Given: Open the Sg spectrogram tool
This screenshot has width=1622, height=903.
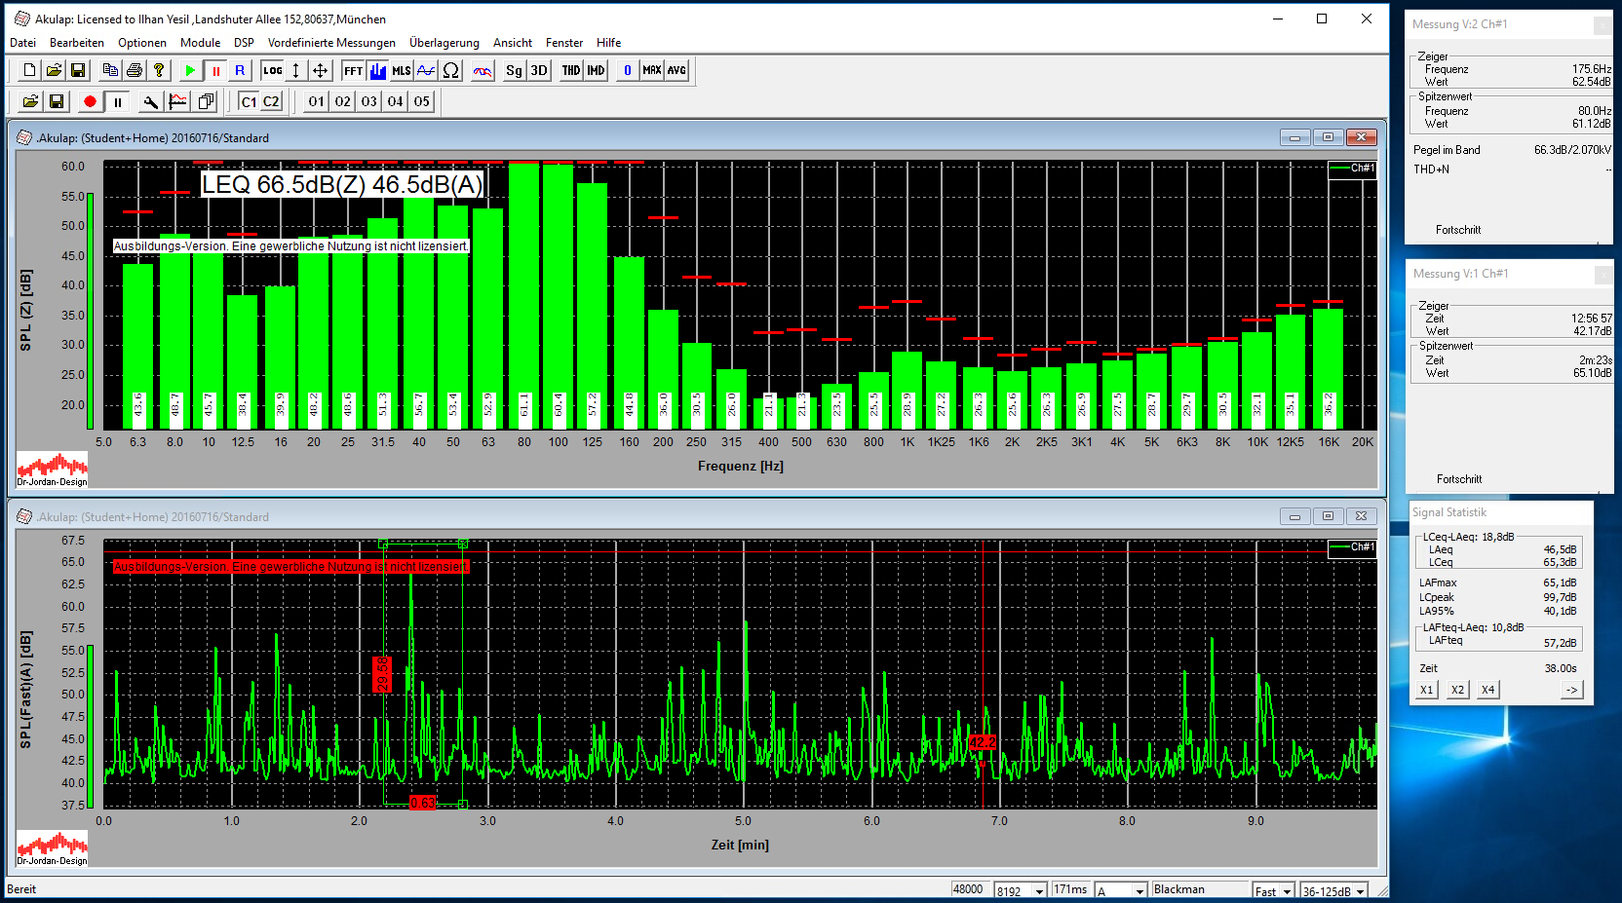Looking at the screenshot, I should point(515,70).
